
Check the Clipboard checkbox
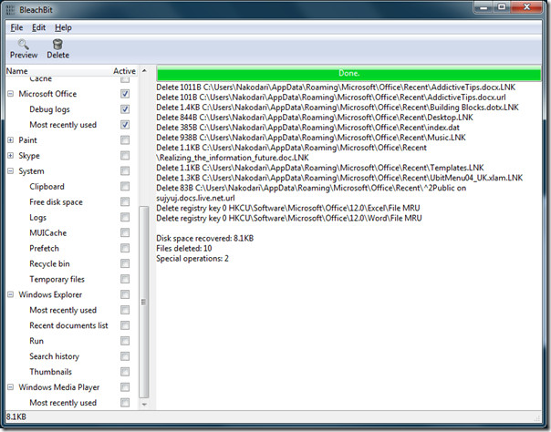[x=125, y=186]
